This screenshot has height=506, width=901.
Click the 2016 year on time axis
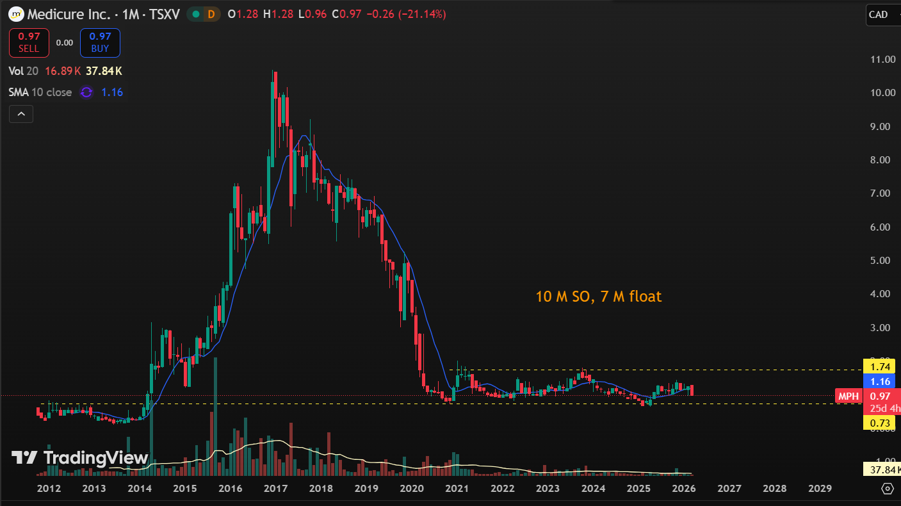[230, 489]
